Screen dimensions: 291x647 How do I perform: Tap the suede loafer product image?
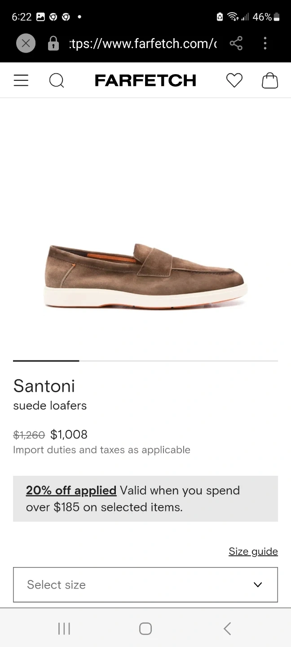(145, 275)
